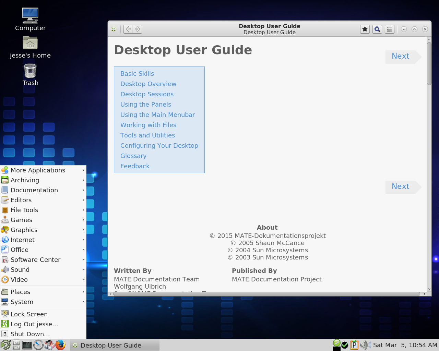
Task: Expand the System submenu
Action: pyautogui.click(x=43, y=302)
